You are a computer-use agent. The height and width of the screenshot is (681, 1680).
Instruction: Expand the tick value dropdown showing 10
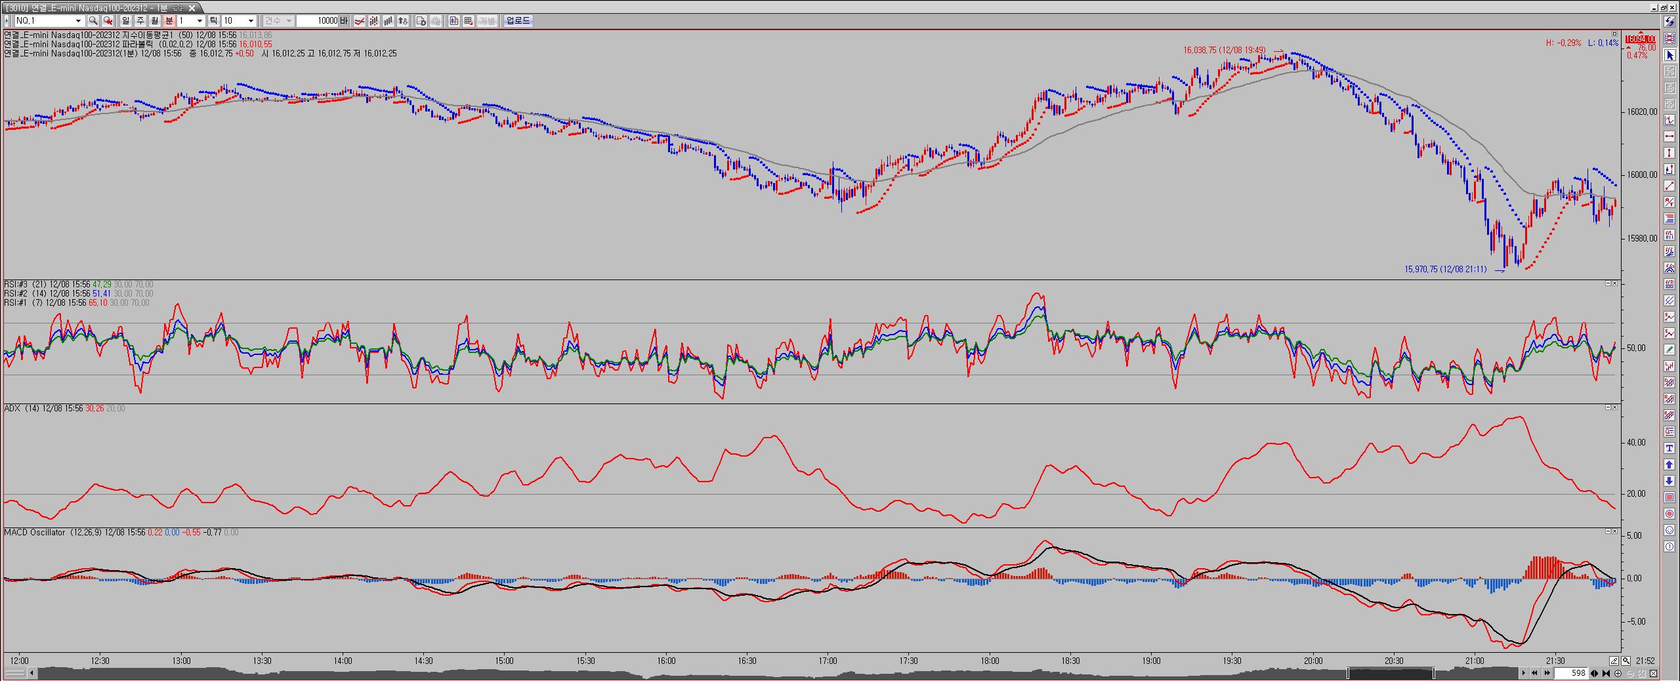click(250, 21)
